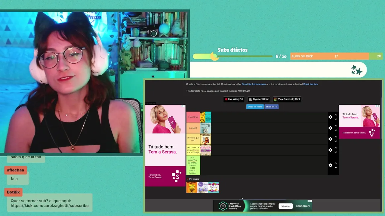This screenshot has width=385, height=216.
Task: Move quASF tier row up
Action: point(336,126)
